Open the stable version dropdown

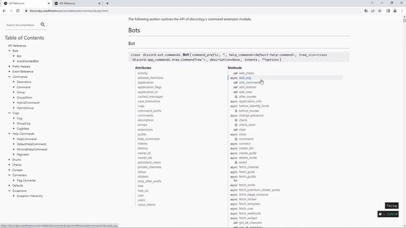(x=388, y=214)
